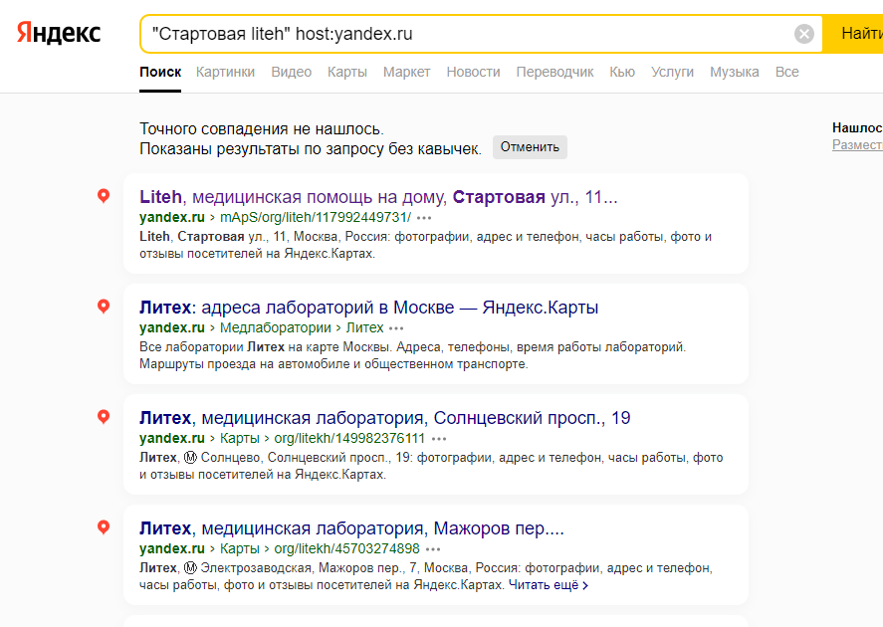
Task: Expand snippet with Читать ещё
Action: (x=549, y=585)
